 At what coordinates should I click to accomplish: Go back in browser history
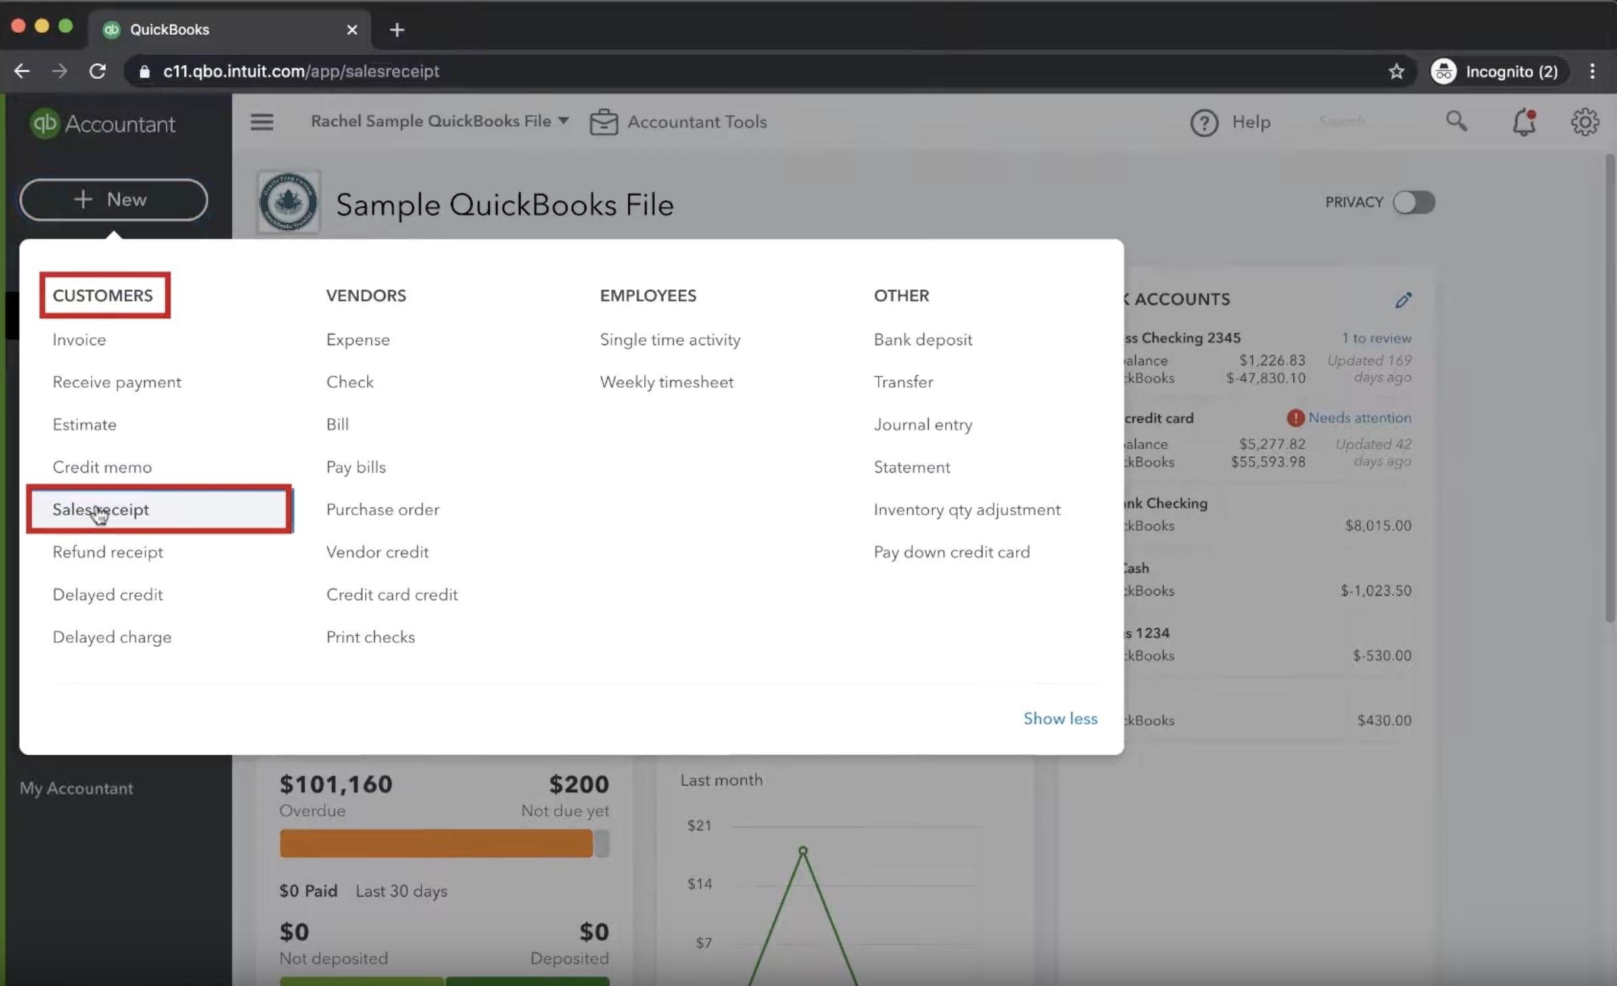click(22, 71)
